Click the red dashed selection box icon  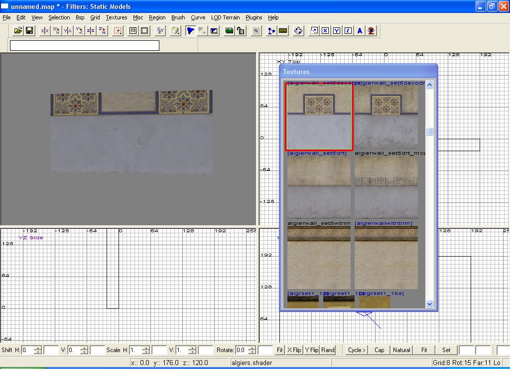(x=118, y=31)
